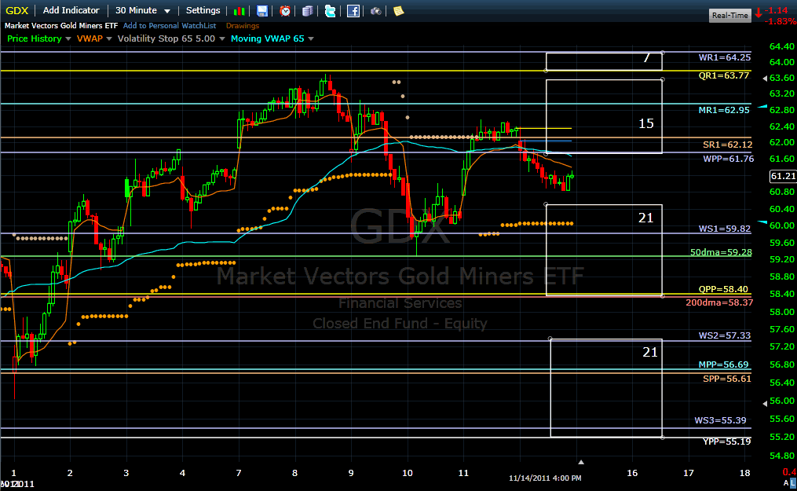Screen dimensions: 797x491
Task: Select the YPP=55.19 pivot label
Action: [x=726, y=442]
